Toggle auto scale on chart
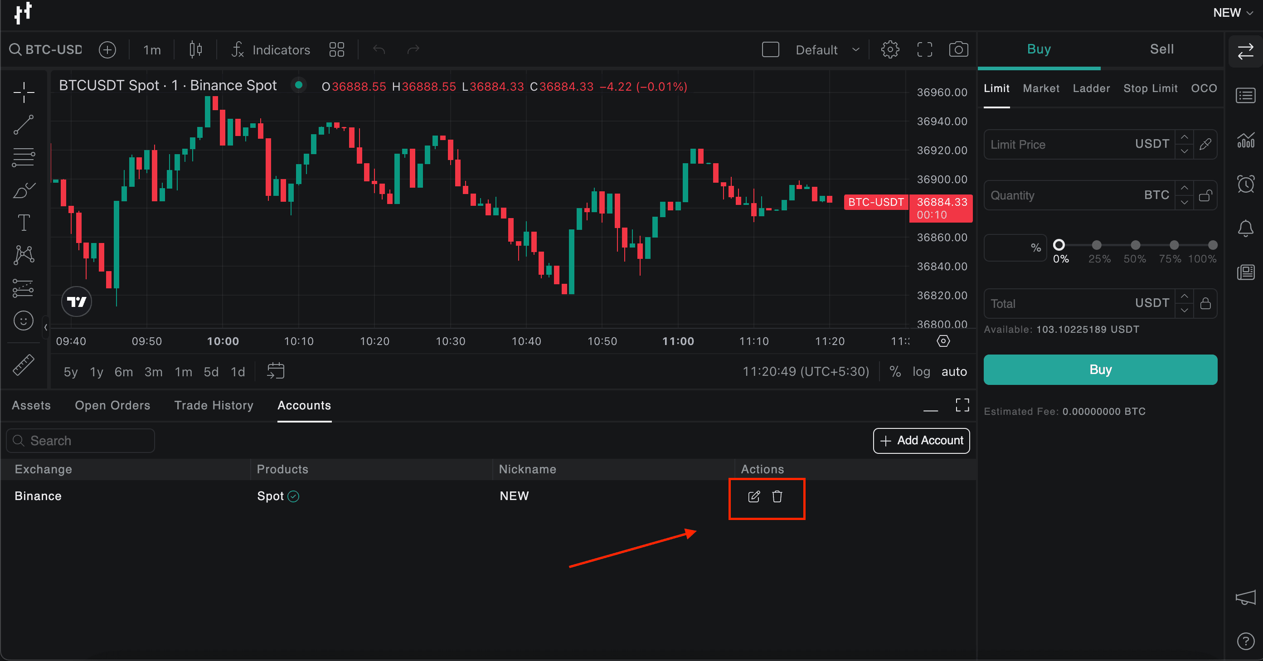This screenshot has width=1263, height=661. coord(954,372)
